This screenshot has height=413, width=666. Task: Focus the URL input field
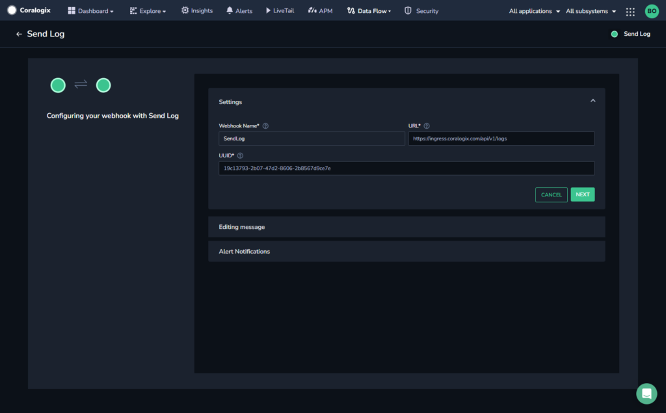pyautogui.click(x=501, y=139)
